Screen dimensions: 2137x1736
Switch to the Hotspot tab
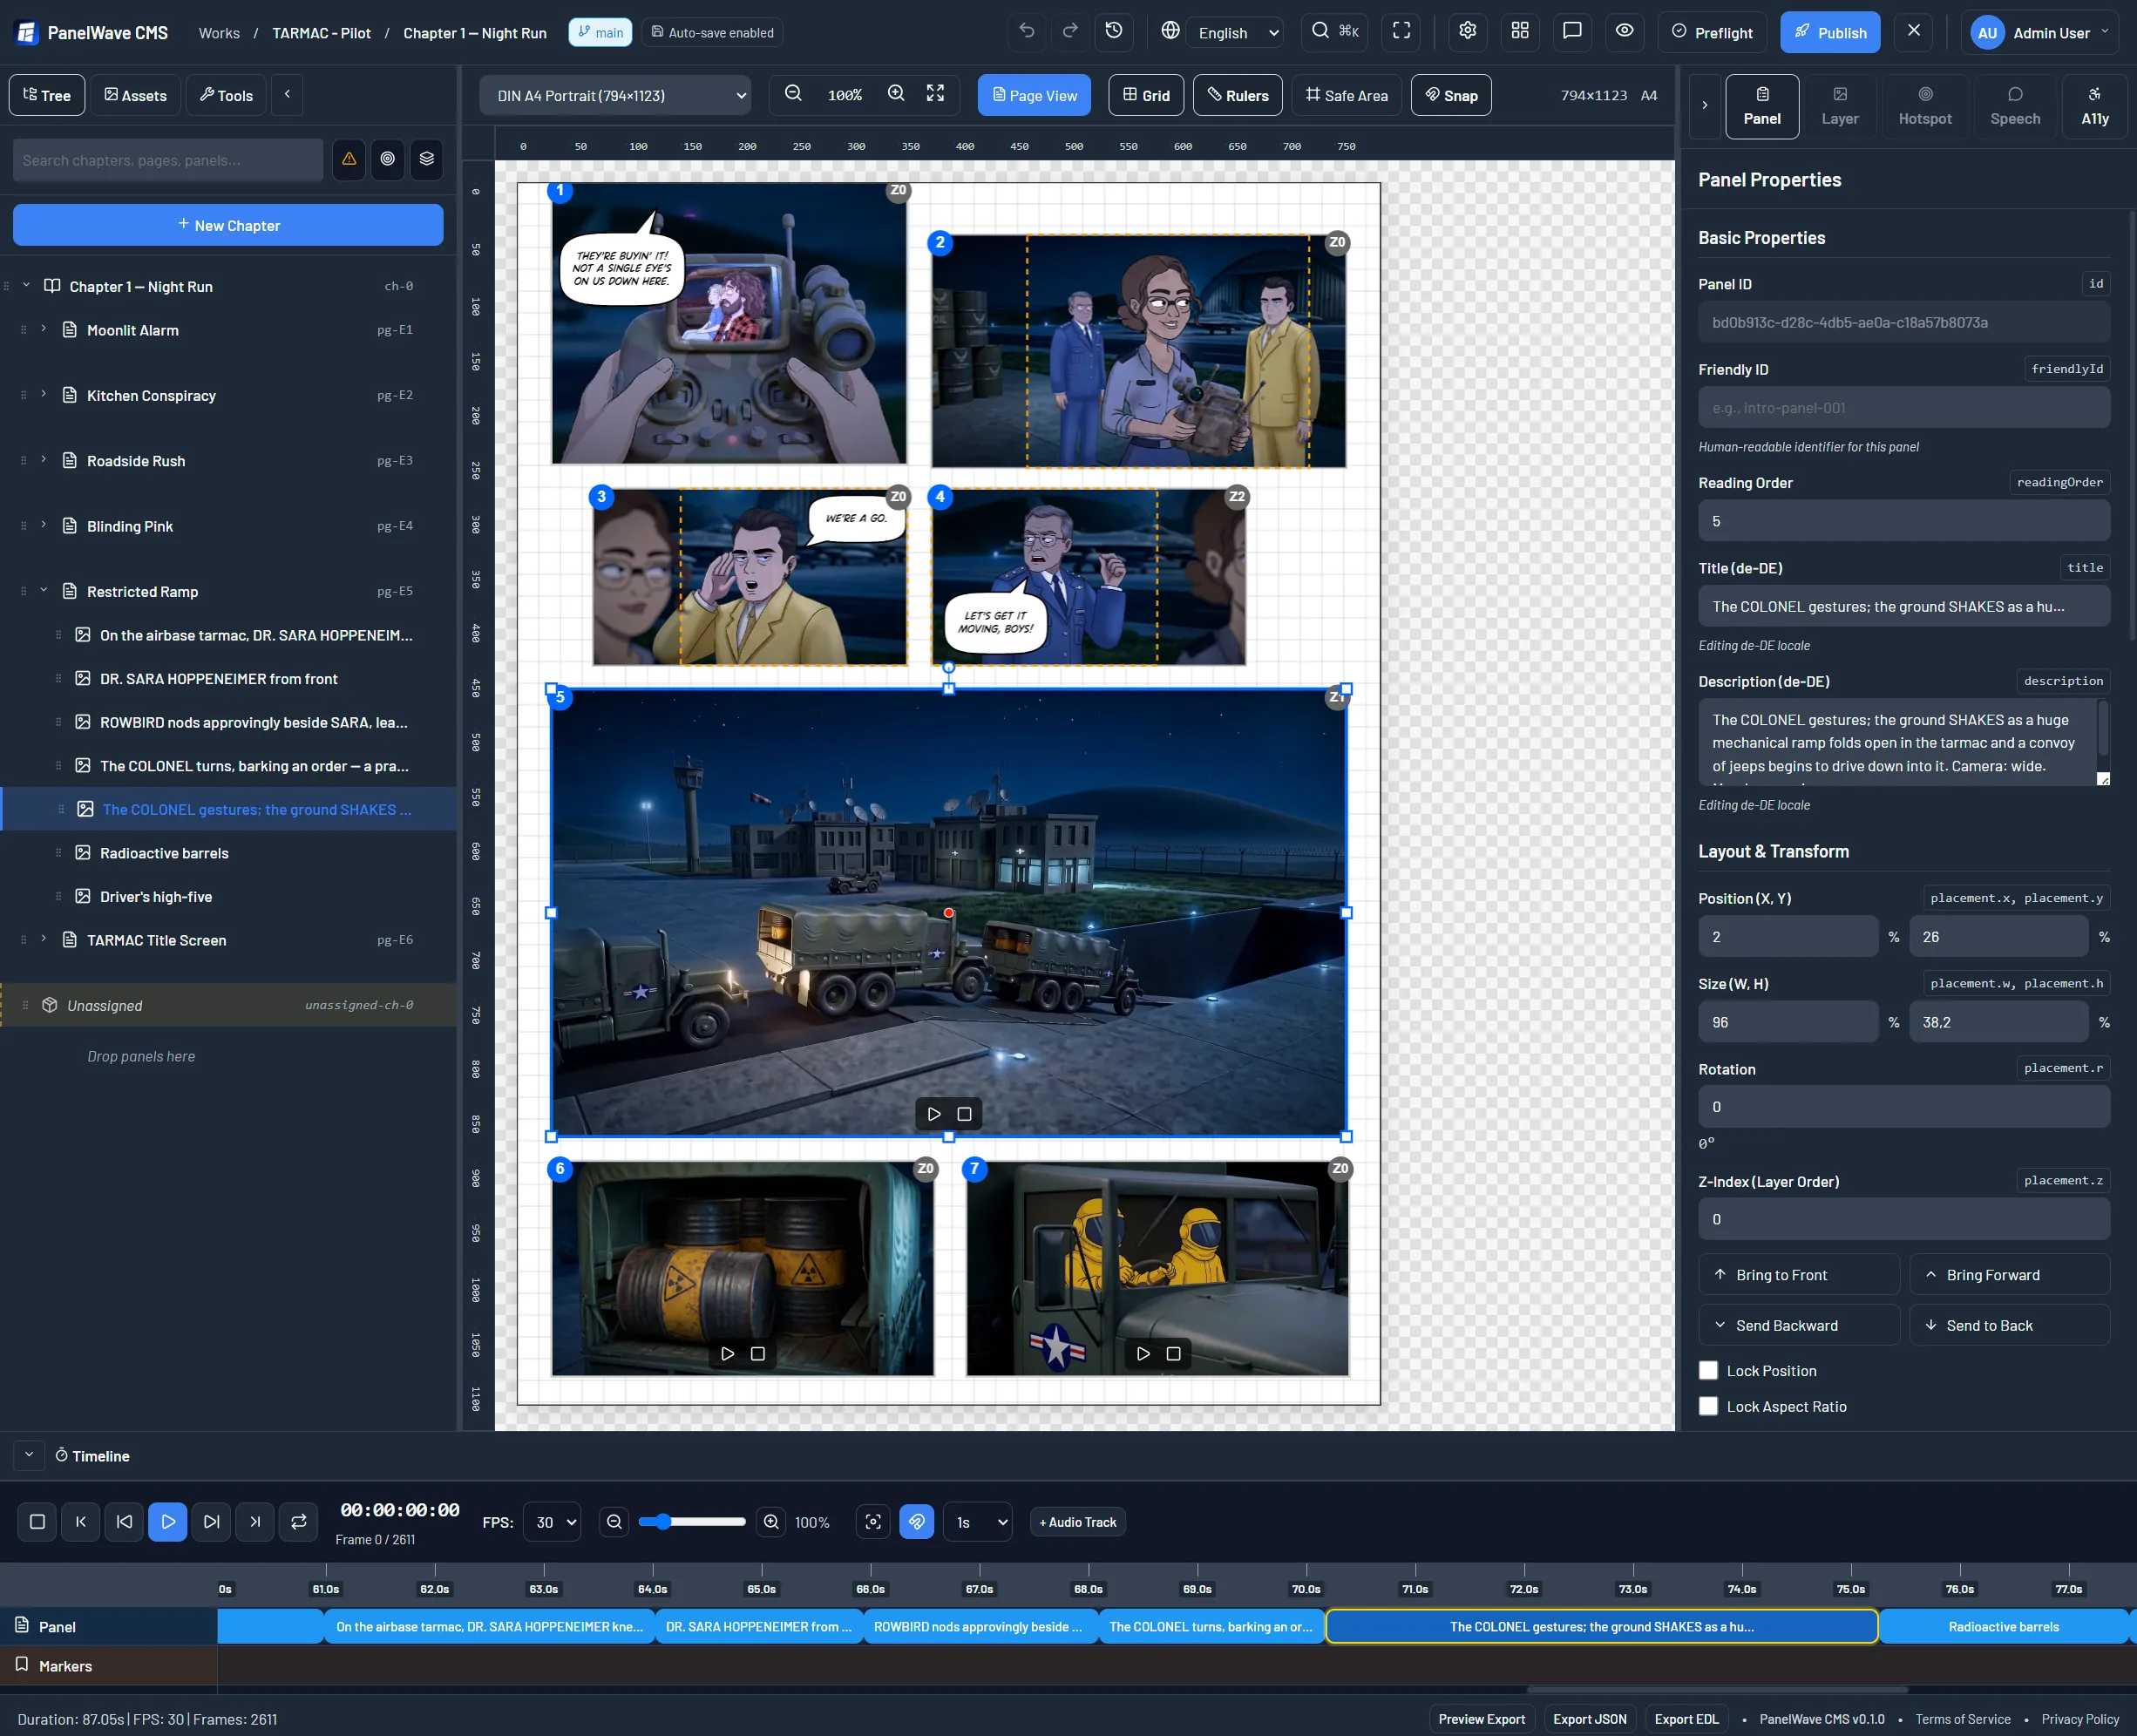tap(1925, 106)
